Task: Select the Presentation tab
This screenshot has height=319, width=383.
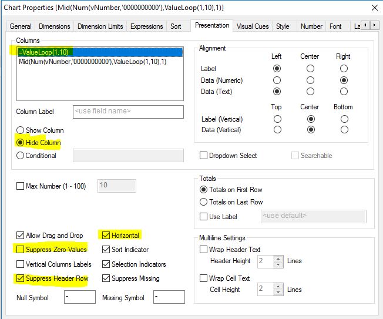Action: pyautogui.click(x=212, y=25)
